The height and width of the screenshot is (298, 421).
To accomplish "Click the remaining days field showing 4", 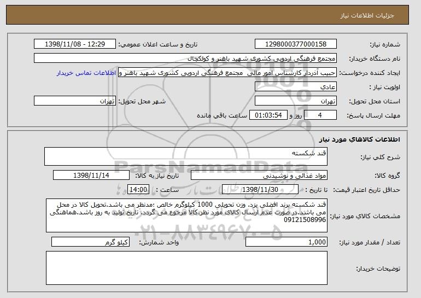I will pyautogui.click(x=320, y=115).
